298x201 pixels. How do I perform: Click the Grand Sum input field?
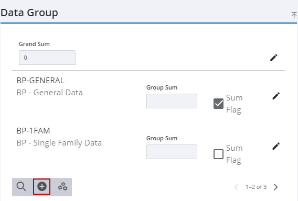click(47, 58)
